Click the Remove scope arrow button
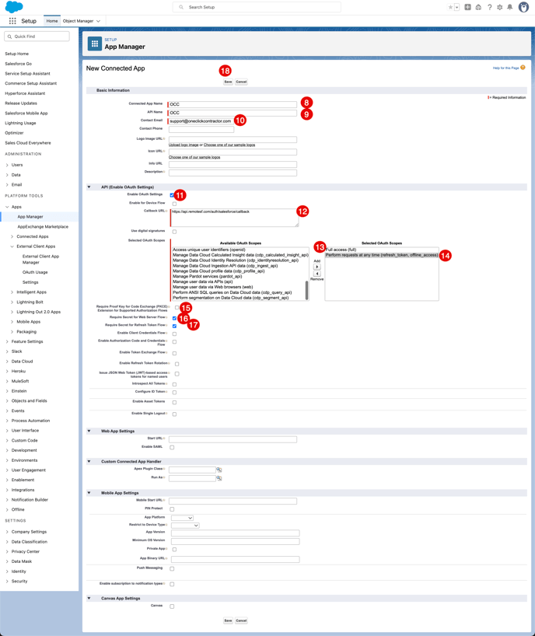 316,274
